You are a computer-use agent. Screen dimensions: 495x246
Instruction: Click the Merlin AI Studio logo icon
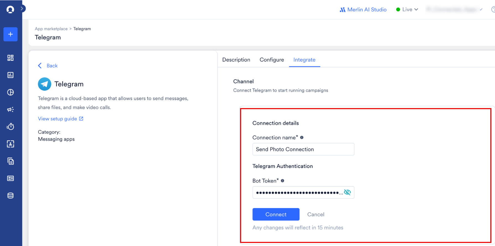tap(342, 10)
